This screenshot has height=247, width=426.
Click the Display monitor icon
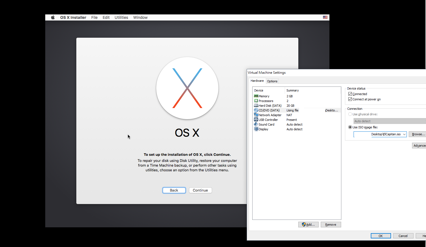tap(256, 129)
